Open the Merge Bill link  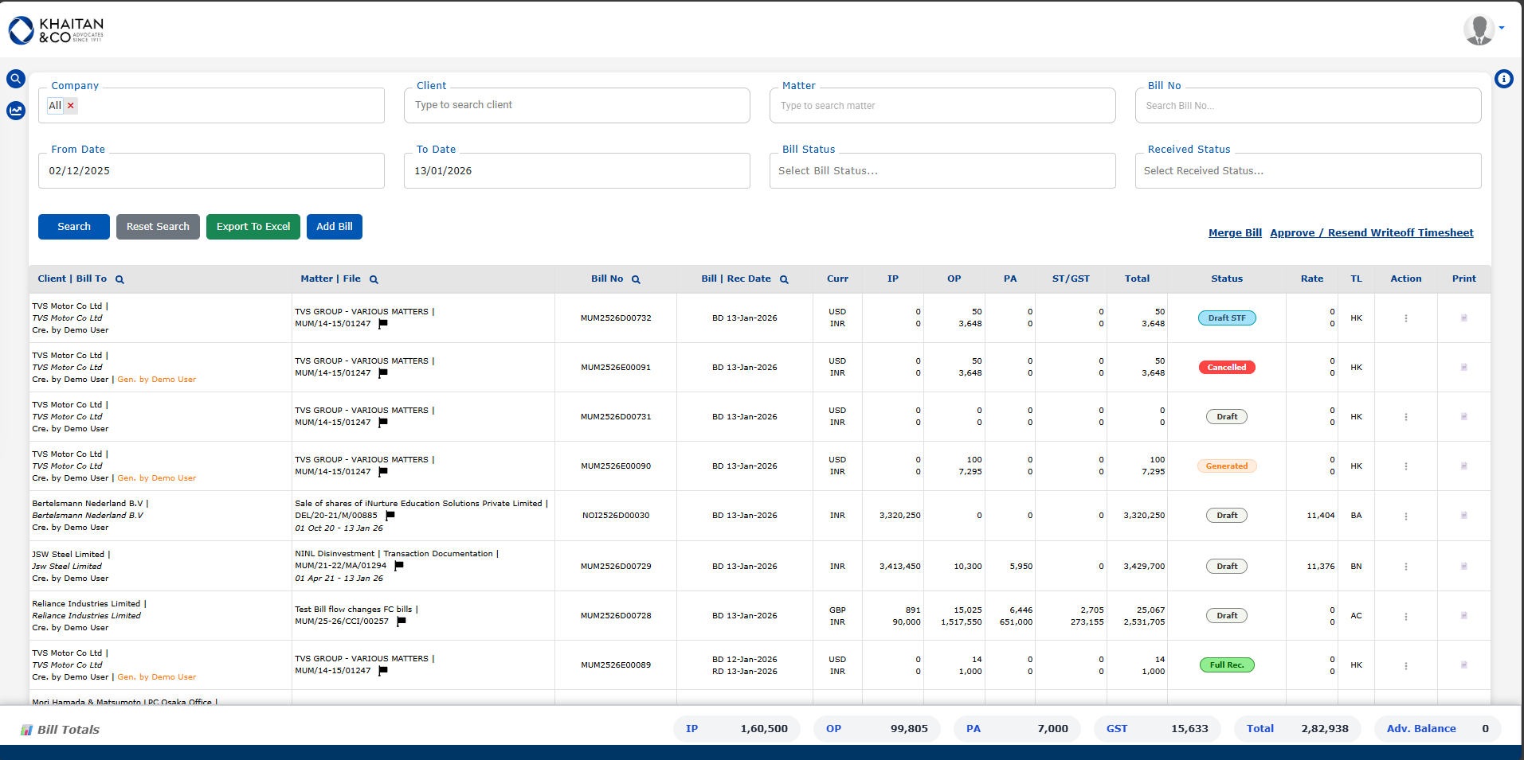pos(1235,233)
